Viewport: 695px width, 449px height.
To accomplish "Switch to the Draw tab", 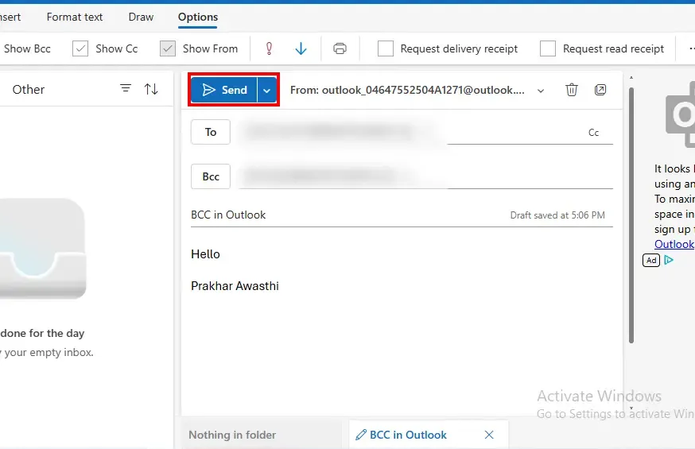I will point(141,17).
